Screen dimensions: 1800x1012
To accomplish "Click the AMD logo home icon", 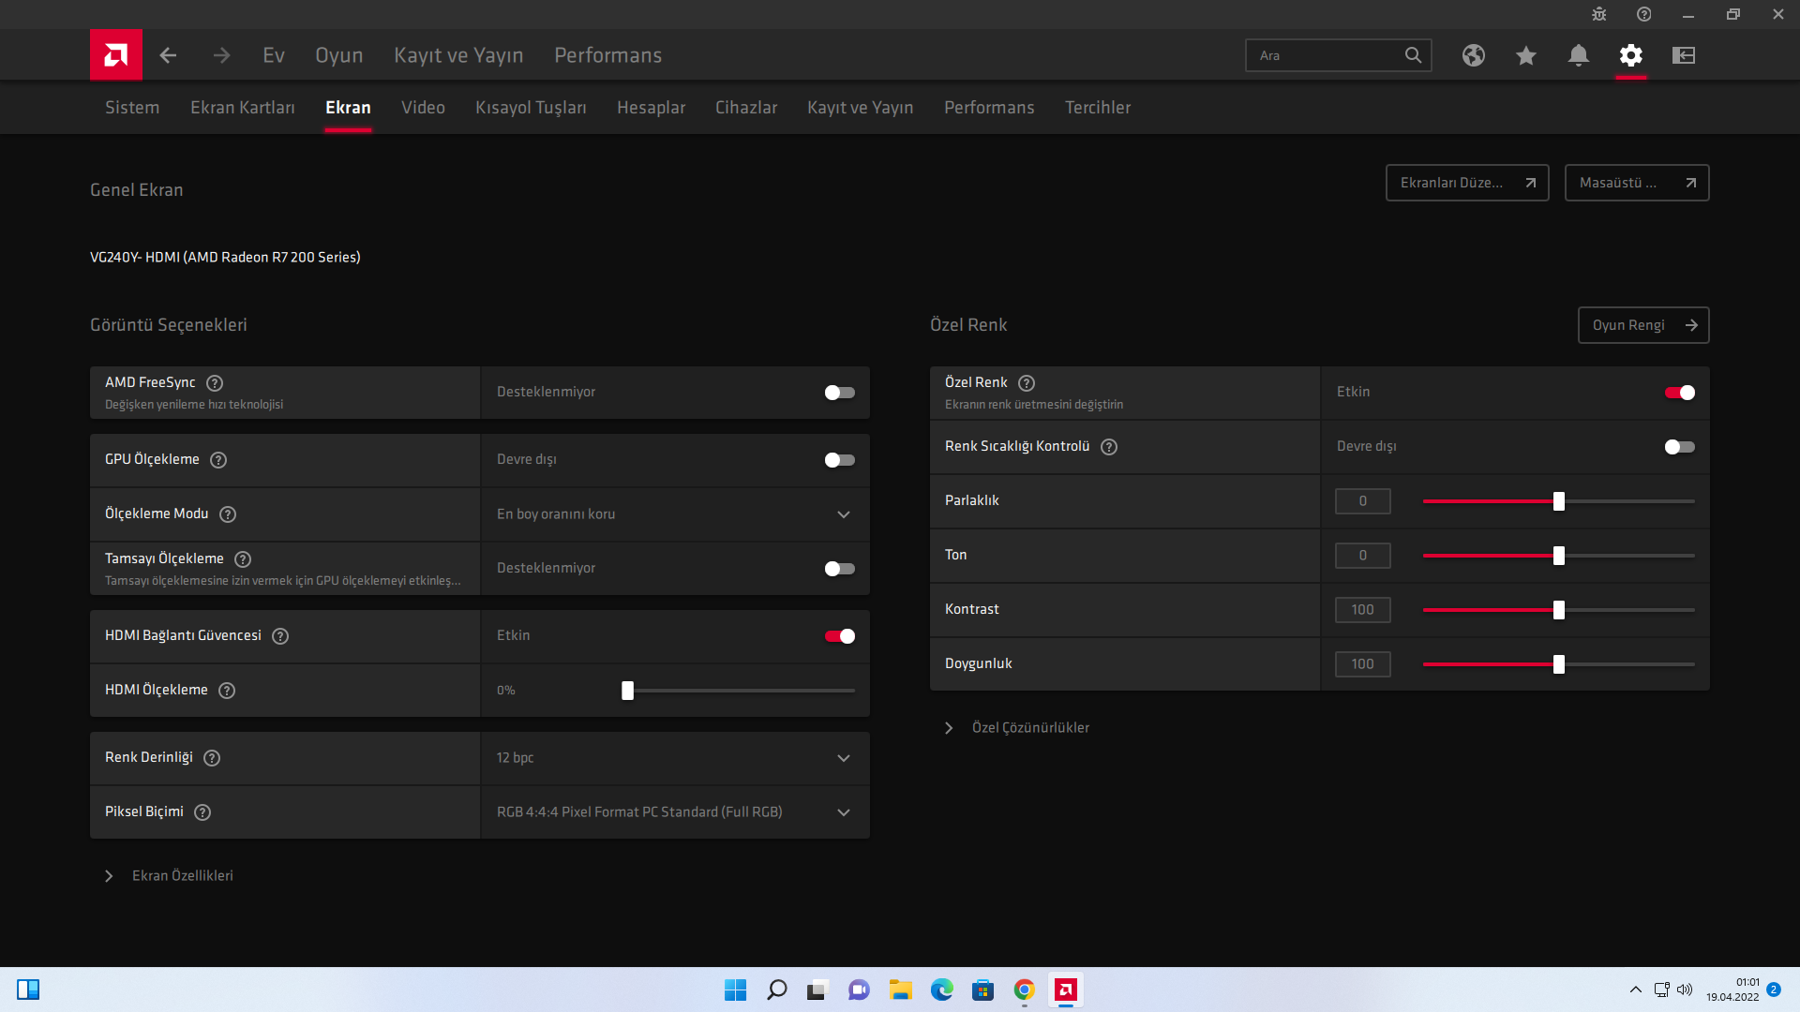I will pos(116,55).
